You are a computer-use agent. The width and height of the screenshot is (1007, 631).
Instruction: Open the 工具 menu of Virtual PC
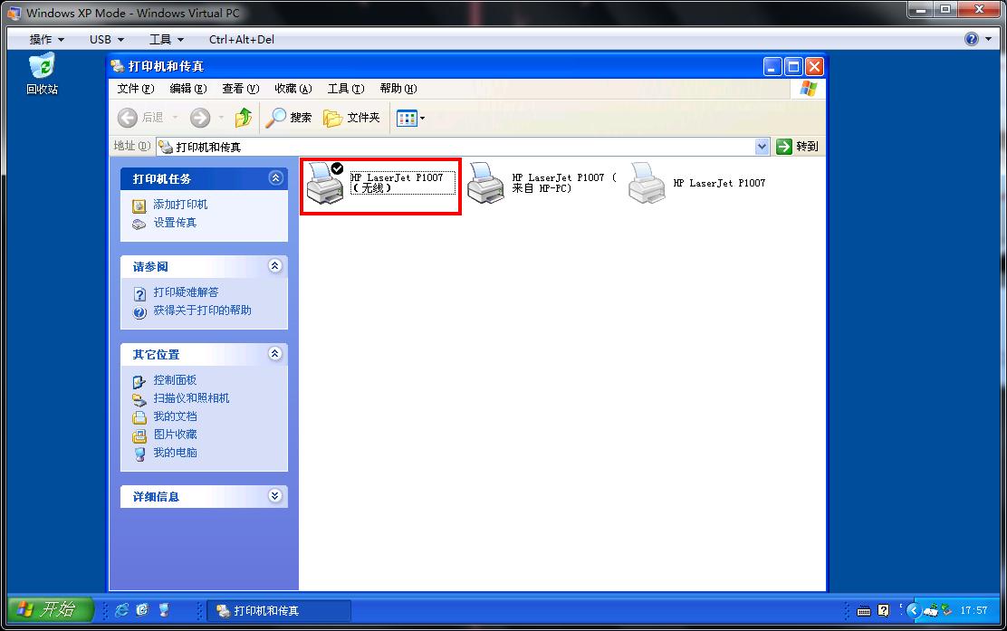tap(167, 39)
